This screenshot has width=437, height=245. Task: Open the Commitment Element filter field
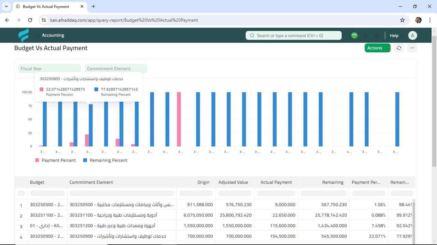116,68
